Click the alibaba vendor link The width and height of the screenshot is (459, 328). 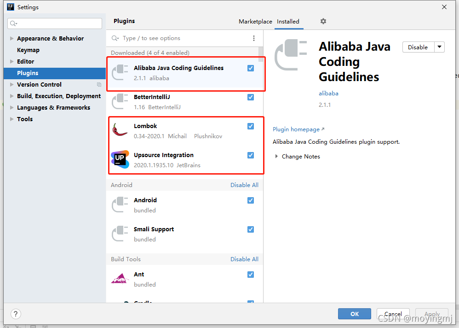(328, 93)
